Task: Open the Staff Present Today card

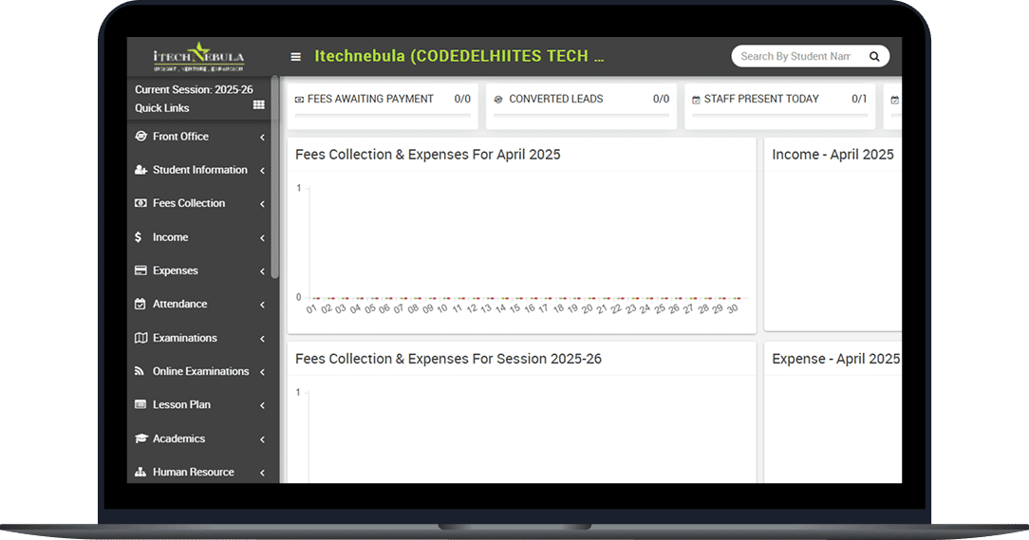Action: [x=779, y=105]
